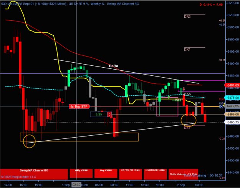This screenshot has height=188, width=240.
Task: Click the WPP pivot label
Action: (179, 100)
